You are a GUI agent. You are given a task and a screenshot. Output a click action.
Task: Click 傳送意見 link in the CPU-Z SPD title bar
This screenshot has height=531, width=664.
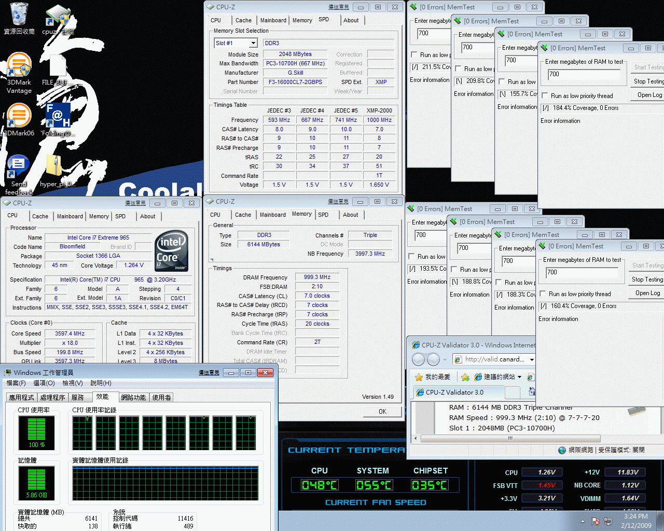(x=339, y=7)
